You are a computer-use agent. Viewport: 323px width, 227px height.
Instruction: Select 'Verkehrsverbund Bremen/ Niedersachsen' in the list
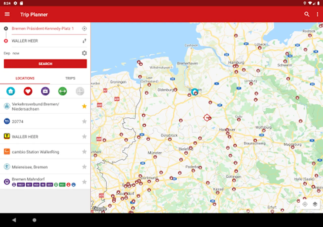[45, 106]
